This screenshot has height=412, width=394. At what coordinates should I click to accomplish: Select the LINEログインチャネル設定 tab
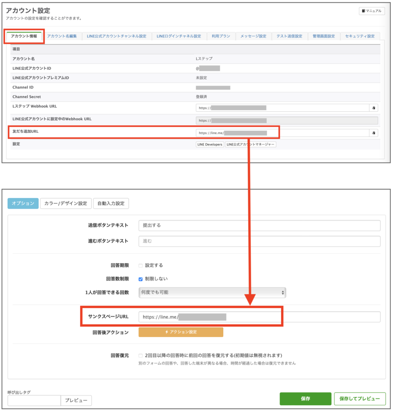click(179, 36)
